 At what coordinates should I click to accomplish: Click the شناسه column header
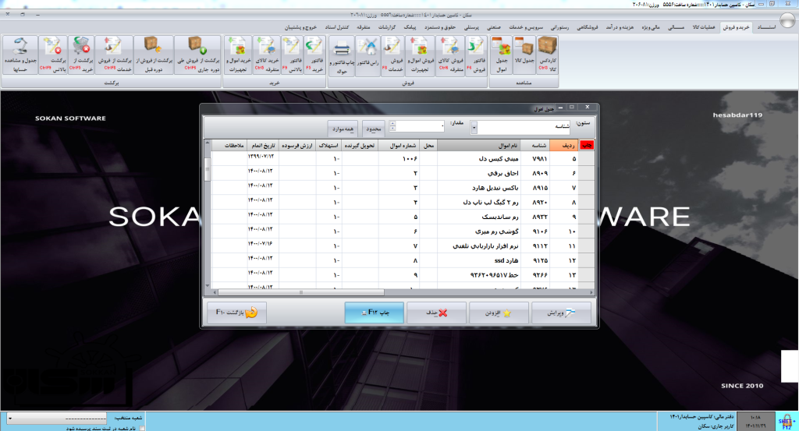(x=535, y=146)
